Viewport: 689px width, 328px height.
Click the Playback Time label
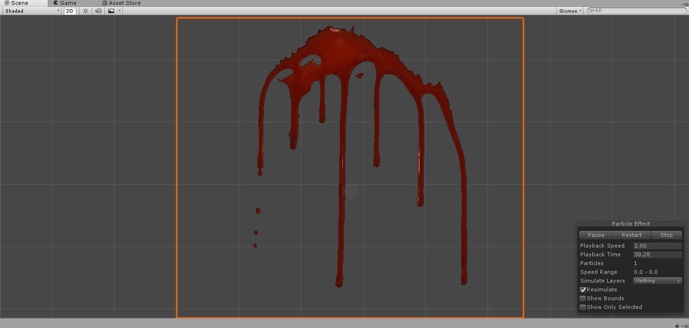coord(600,254)
